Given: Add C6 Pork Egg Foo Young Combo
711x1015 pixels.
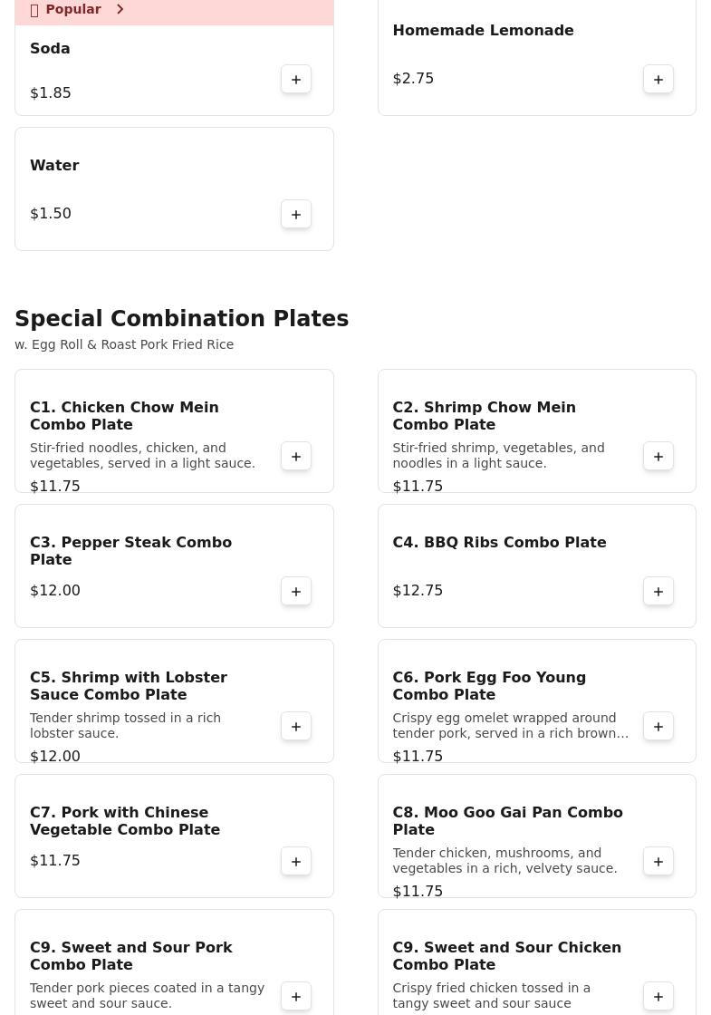Looking at the screenshot, I should [658, 727].
